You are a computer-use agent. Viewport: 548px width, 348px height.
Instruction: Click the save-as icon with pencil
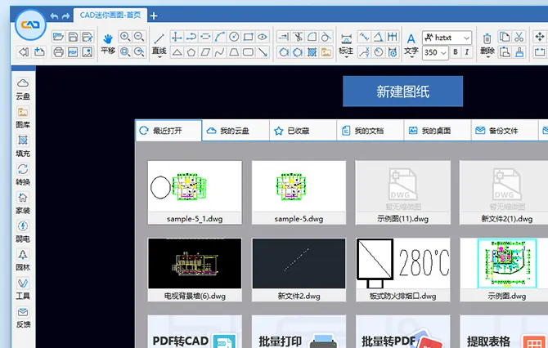click(87, 37)
